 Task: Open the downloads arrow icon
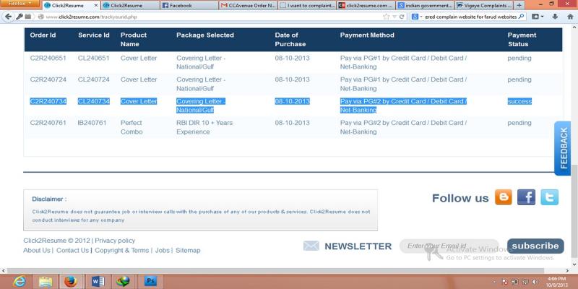coord(555,17)
